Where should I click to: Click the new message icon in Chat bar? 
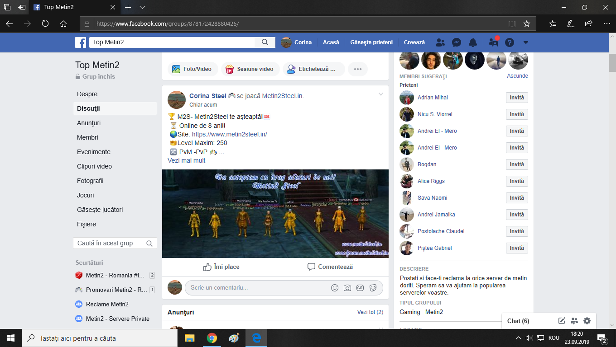coord(562,321)
